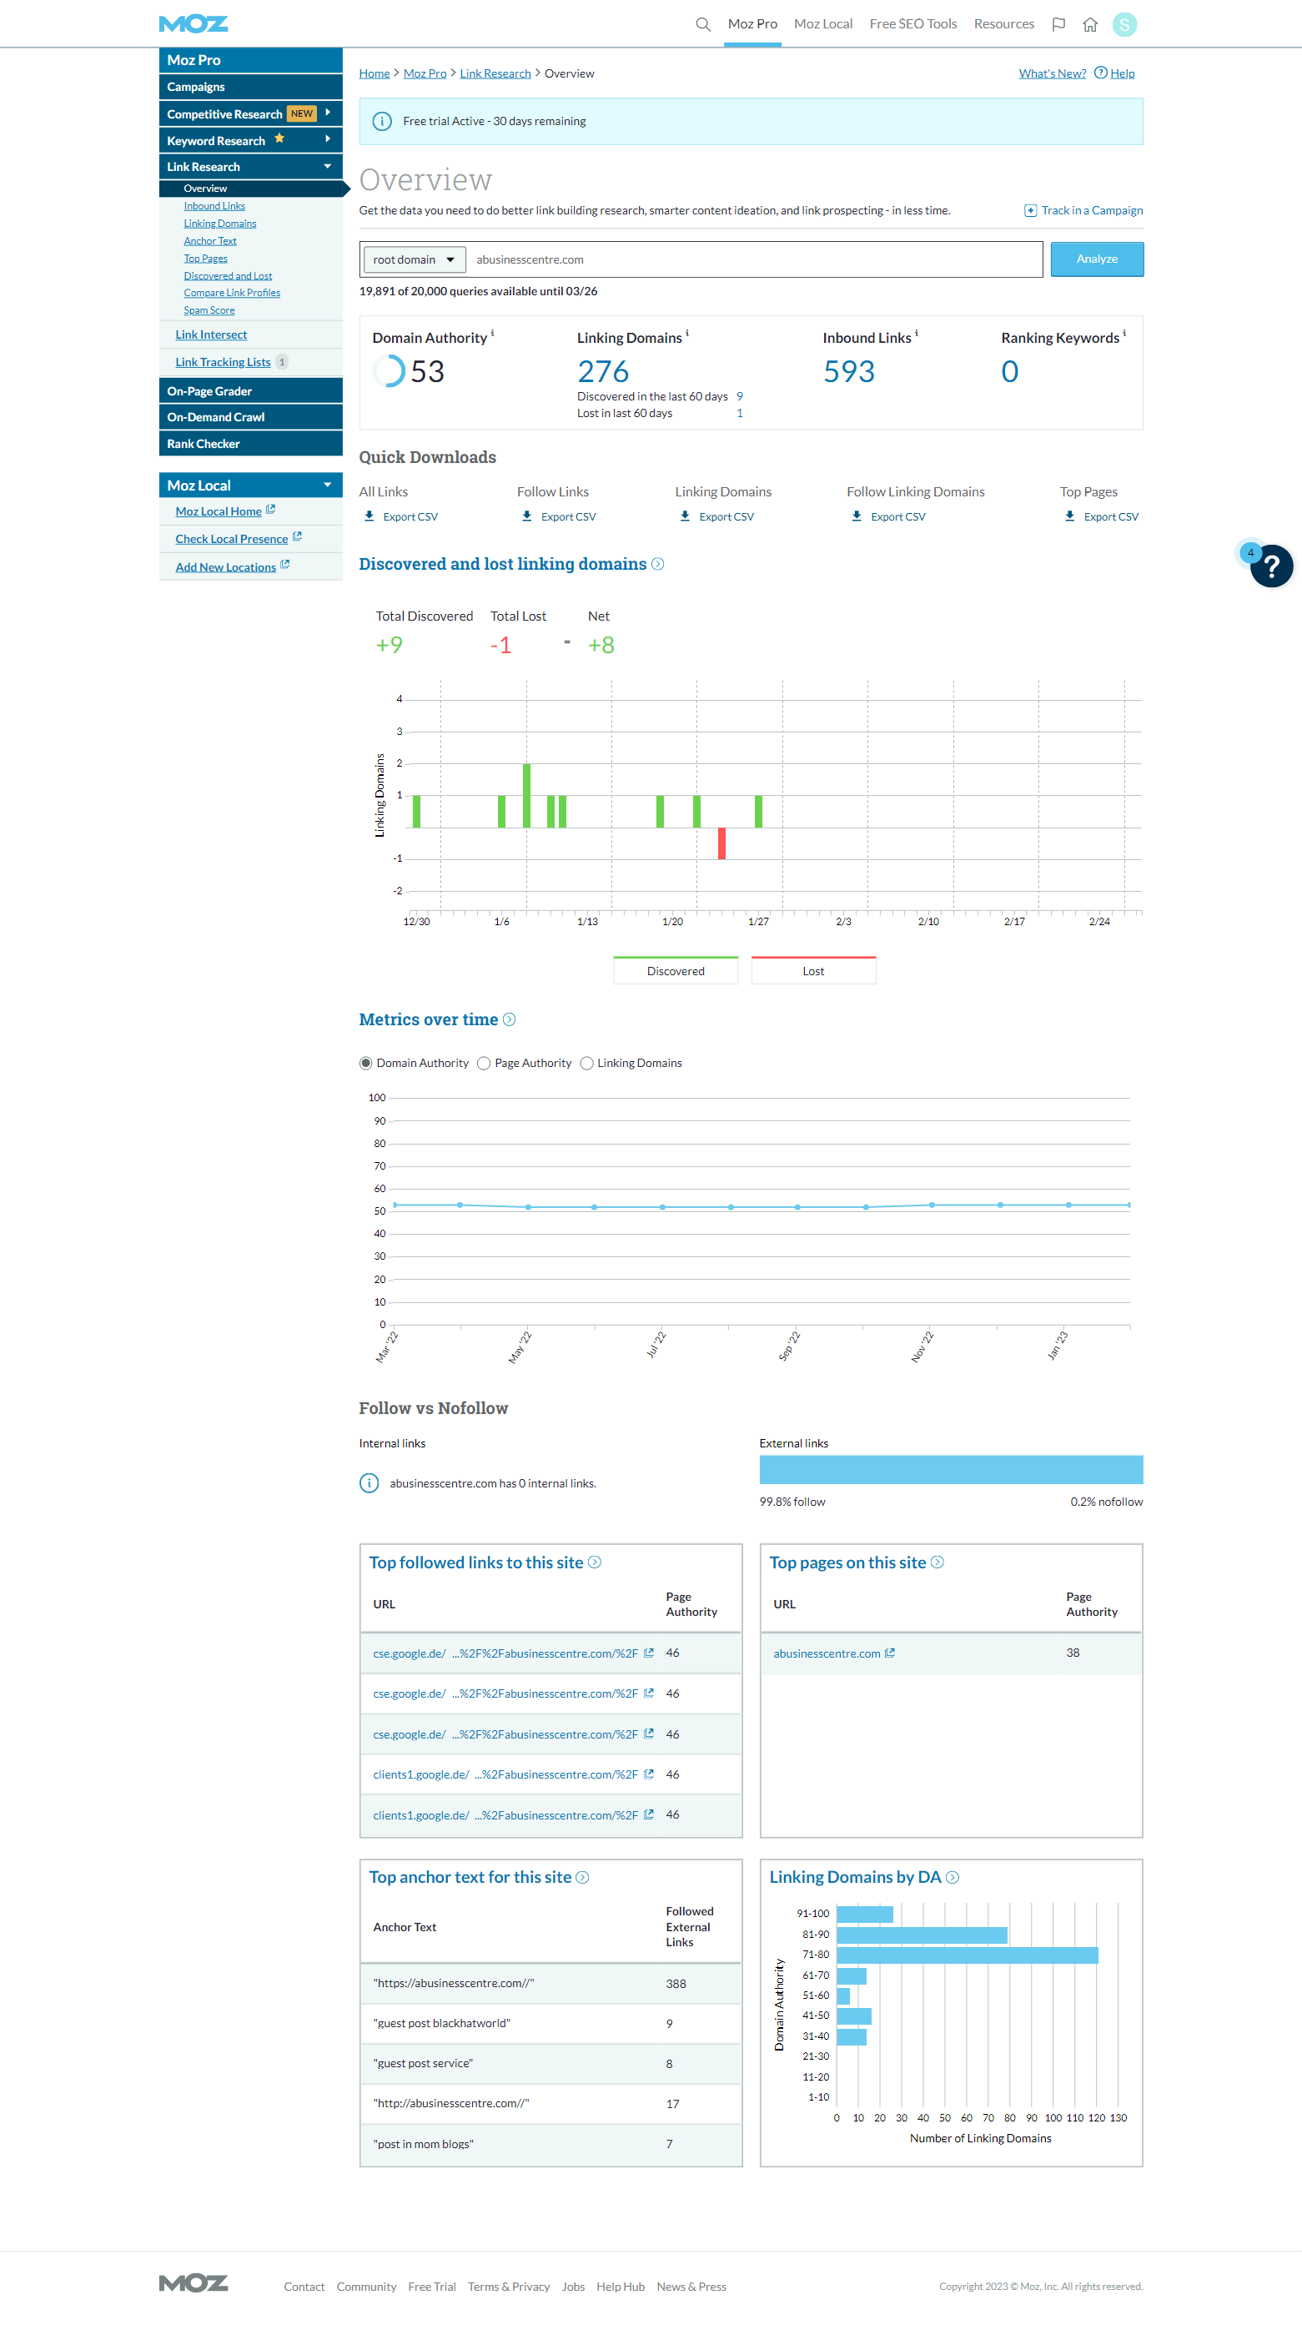Click the tallest green bar at 1/6
Viewport: 1302px width, 2330px height.
click(526, 795)
